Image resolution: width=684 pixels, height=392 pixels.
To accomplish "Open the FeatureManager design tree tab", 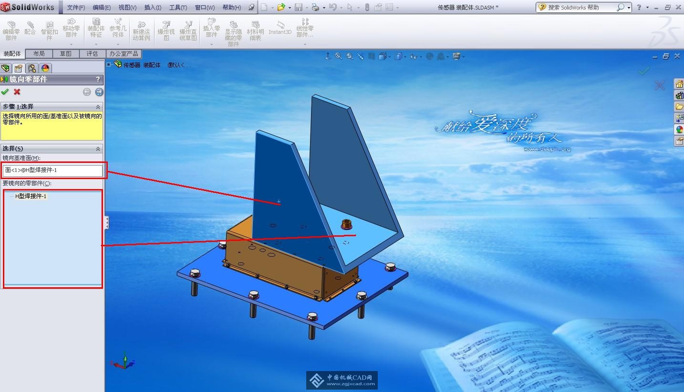I will pos(6,68).
